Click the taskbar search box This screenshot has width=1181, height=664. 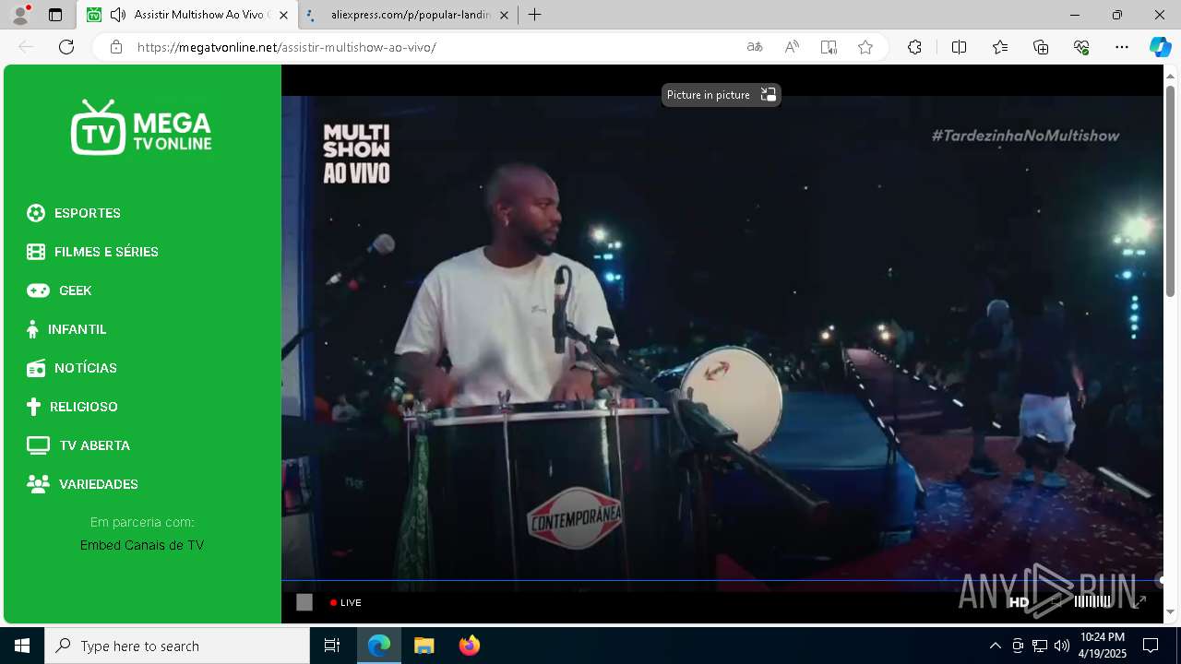(x=177, y=646)
